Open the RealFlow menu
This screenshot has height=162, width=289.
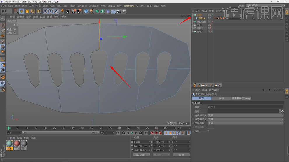(x=129, y=6)
